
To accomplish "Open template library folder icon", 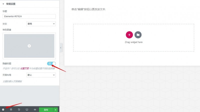I will [x=138, y=34].
